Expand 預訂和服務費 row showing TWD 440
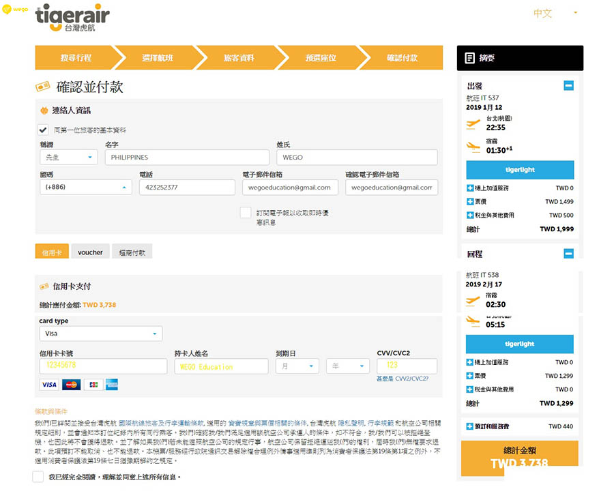 click(x=469, y=426)
